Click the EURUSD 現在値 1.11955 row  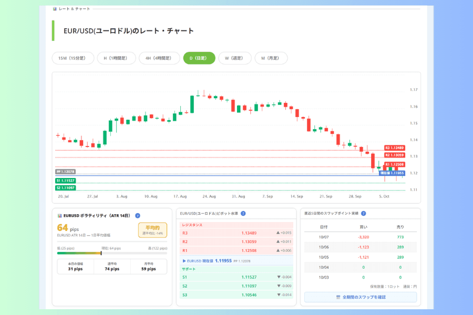(236, 261)
